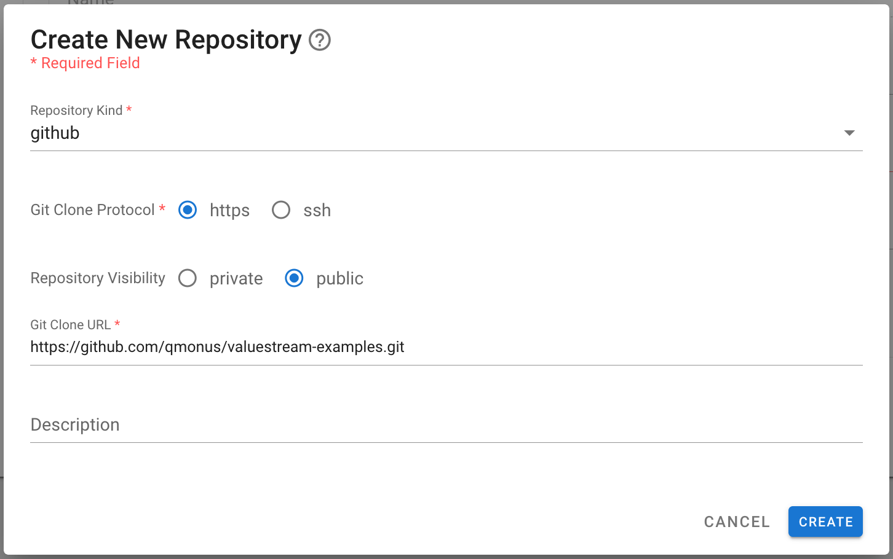Click the blue Create button
Viewport: 893px width, 559px height.
point(825,522)
